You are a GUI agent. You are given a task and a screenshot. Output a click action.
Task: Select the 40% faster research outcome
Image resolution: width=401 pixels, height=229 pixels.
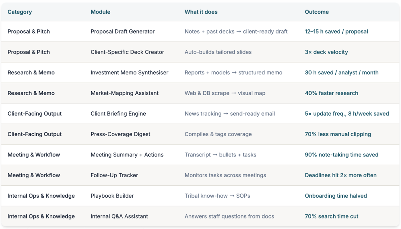point(331,93)
